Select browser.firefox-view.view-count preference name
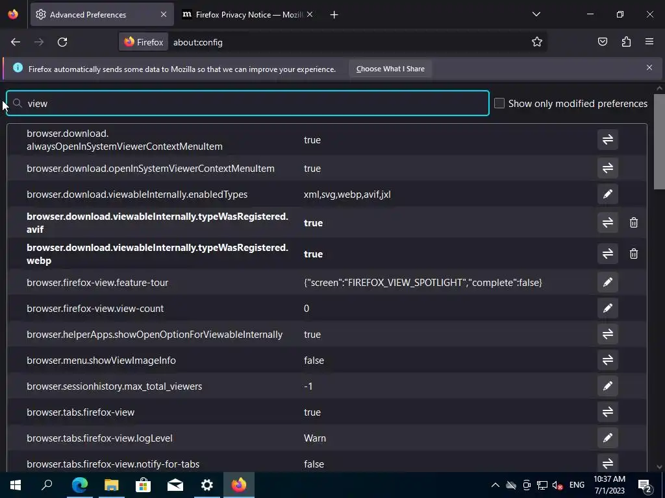The height and width of the screenshot is (498, 665). 95,308
